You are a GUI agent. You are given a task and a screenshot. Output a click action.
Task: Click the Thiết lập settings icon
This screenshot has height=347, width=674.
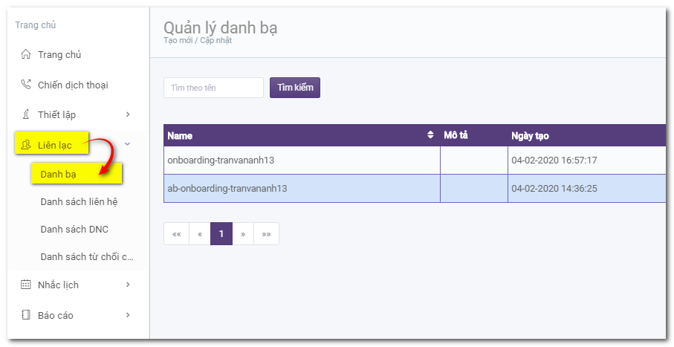pyautogui.click(x=26, y=115)
